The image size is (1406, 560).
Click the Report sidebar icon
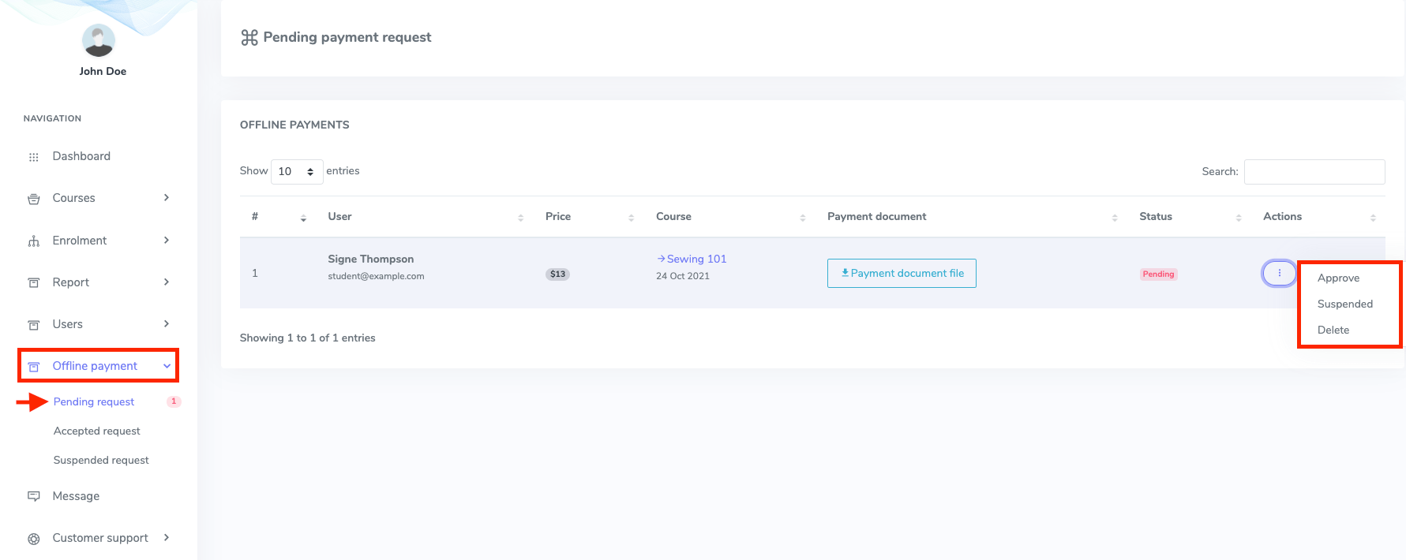(33, 283)
